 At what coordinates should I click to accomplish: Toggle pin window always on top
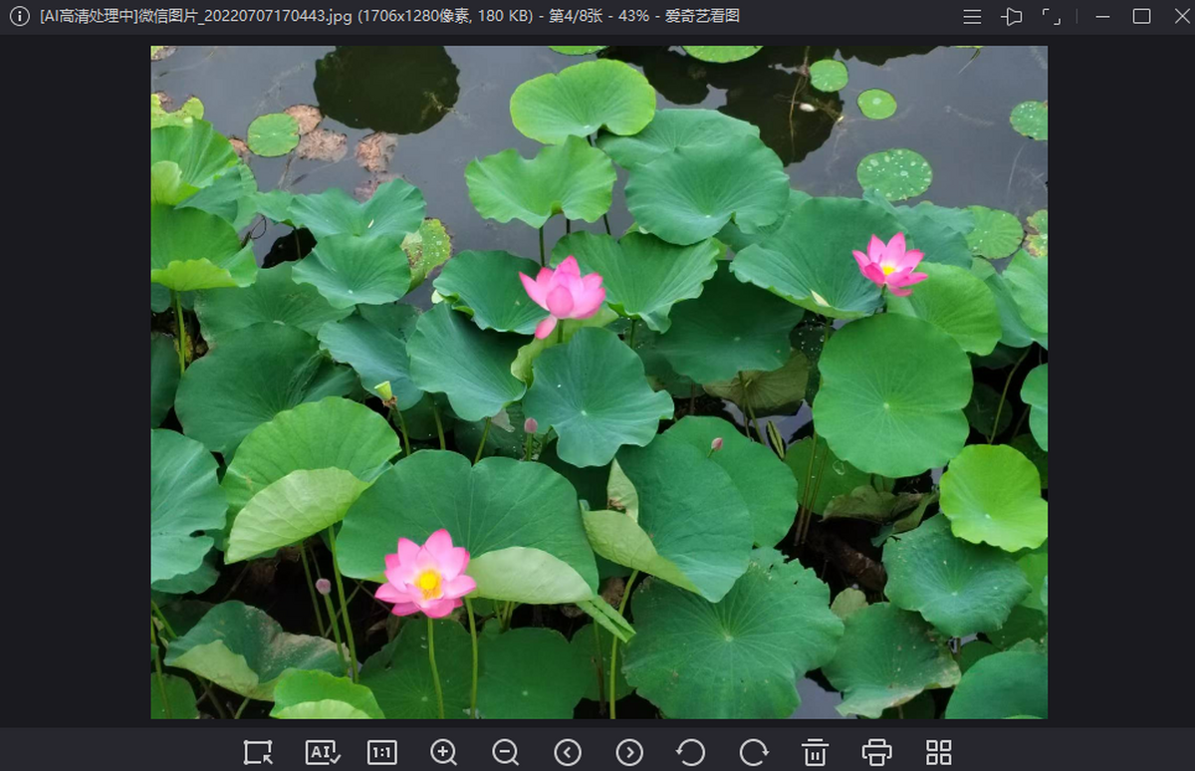point(1012,17)
